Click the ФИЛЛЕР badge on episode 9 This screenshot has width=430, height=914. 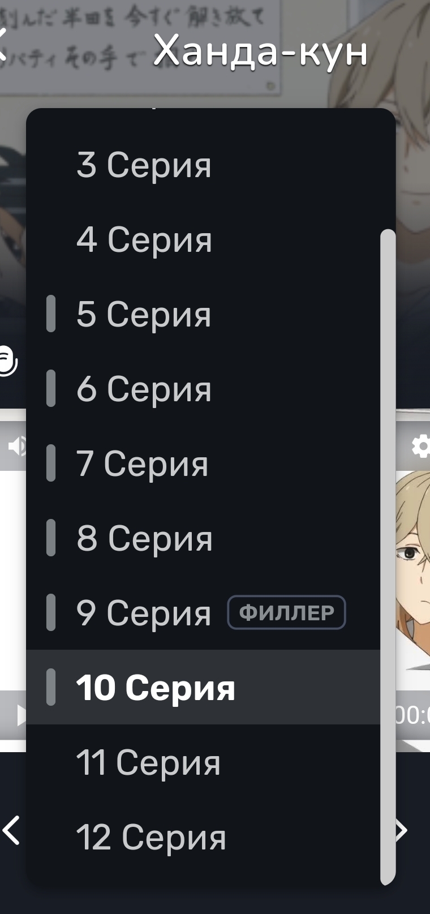point(286,612)
